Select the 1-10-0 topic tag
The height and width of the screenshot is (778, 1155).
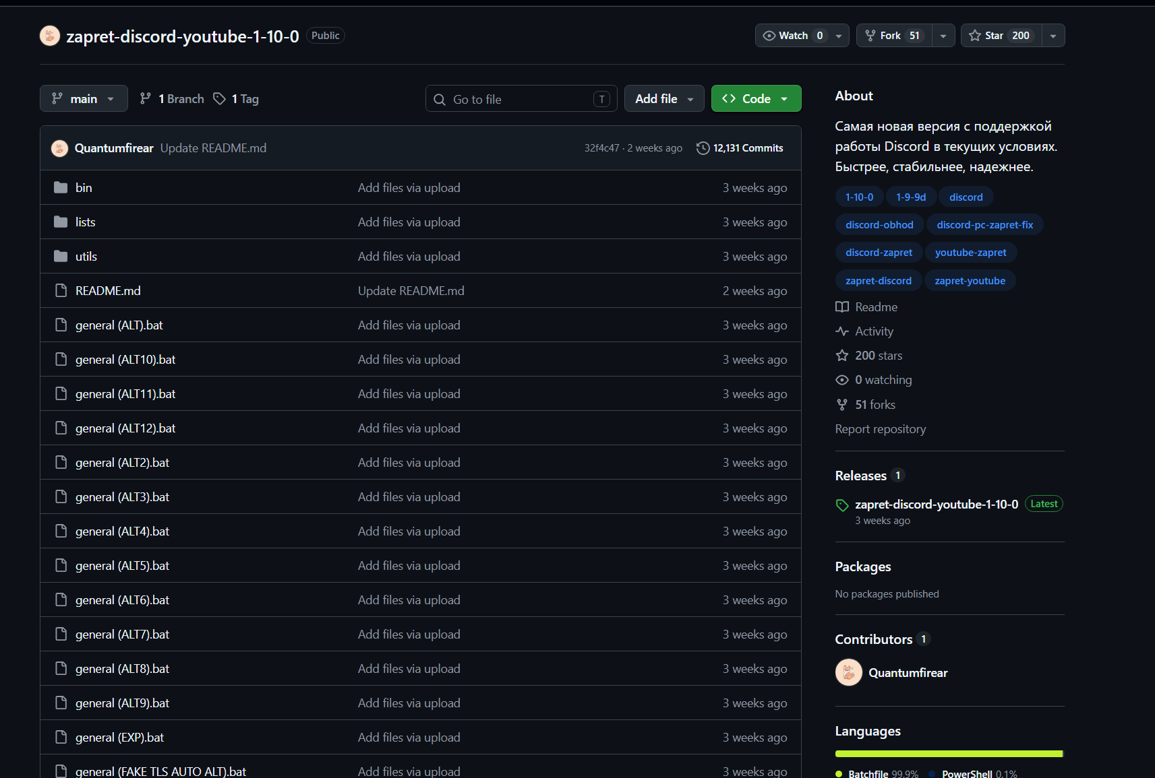click(x=859, y=197)
